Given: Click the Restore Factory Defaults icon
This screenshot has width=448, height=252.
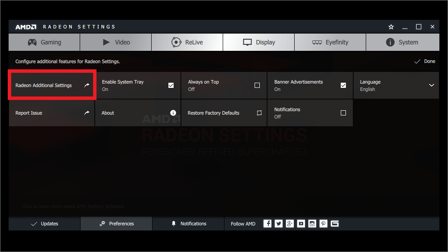Looking at the screenshot, I should 259,113.
